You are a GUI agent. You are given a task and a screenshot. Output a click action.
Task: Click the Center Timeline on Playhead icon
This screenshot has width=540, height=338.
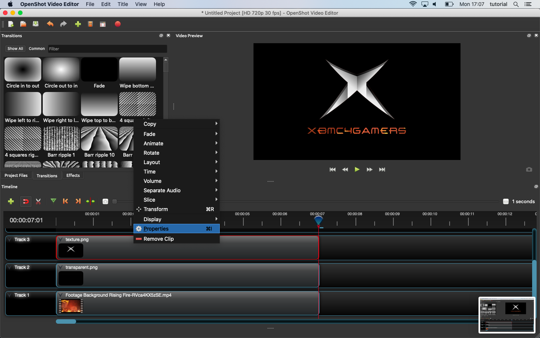pos(90,201)
